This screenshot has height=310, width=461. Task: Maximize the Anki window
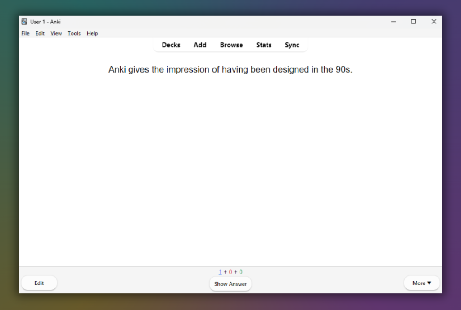[x=413, y=21]
